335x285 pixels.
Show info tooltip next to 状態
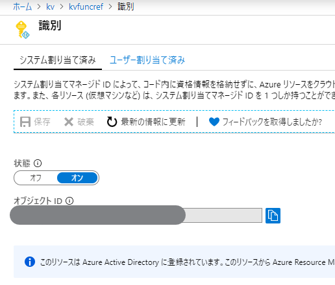(x=38, y=163)
